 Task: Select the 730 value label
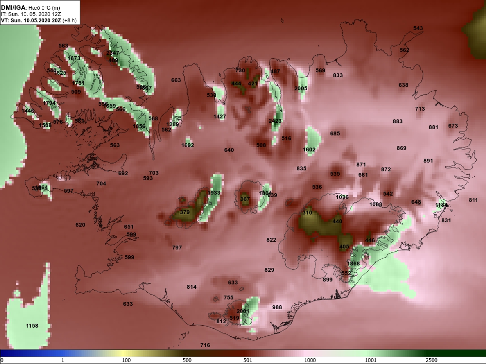pyautogui.click(x=240, y=70)
